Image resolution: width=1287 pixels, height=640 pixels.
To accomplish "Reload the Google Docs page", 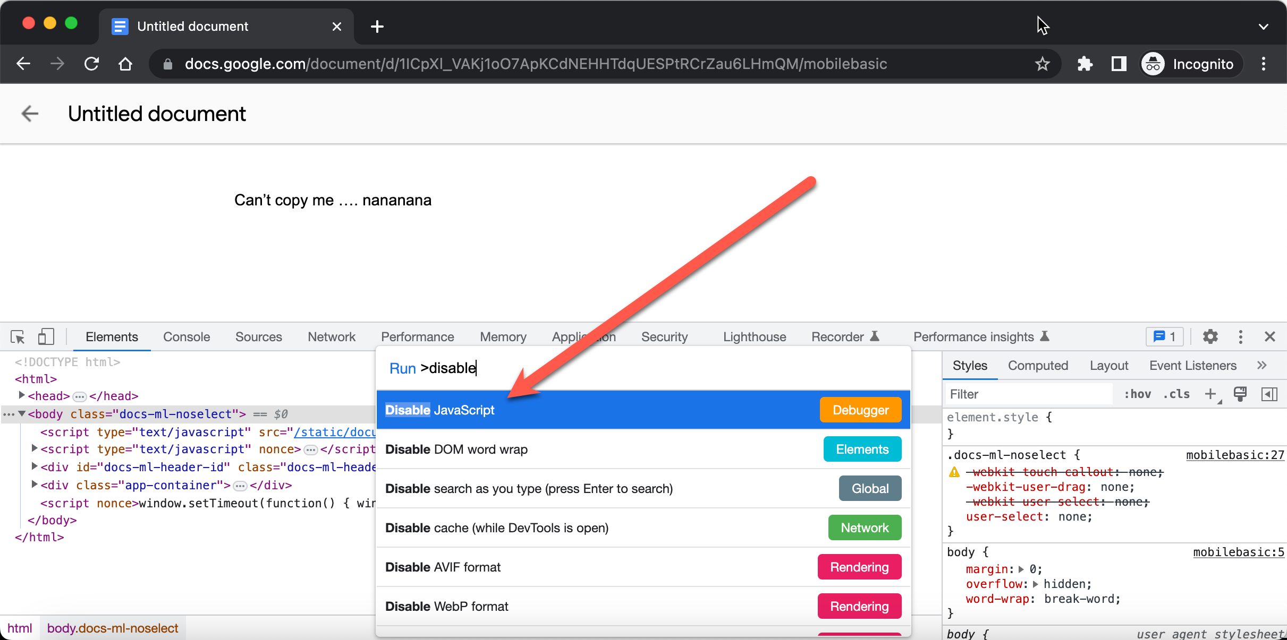I will pos(91,64).
